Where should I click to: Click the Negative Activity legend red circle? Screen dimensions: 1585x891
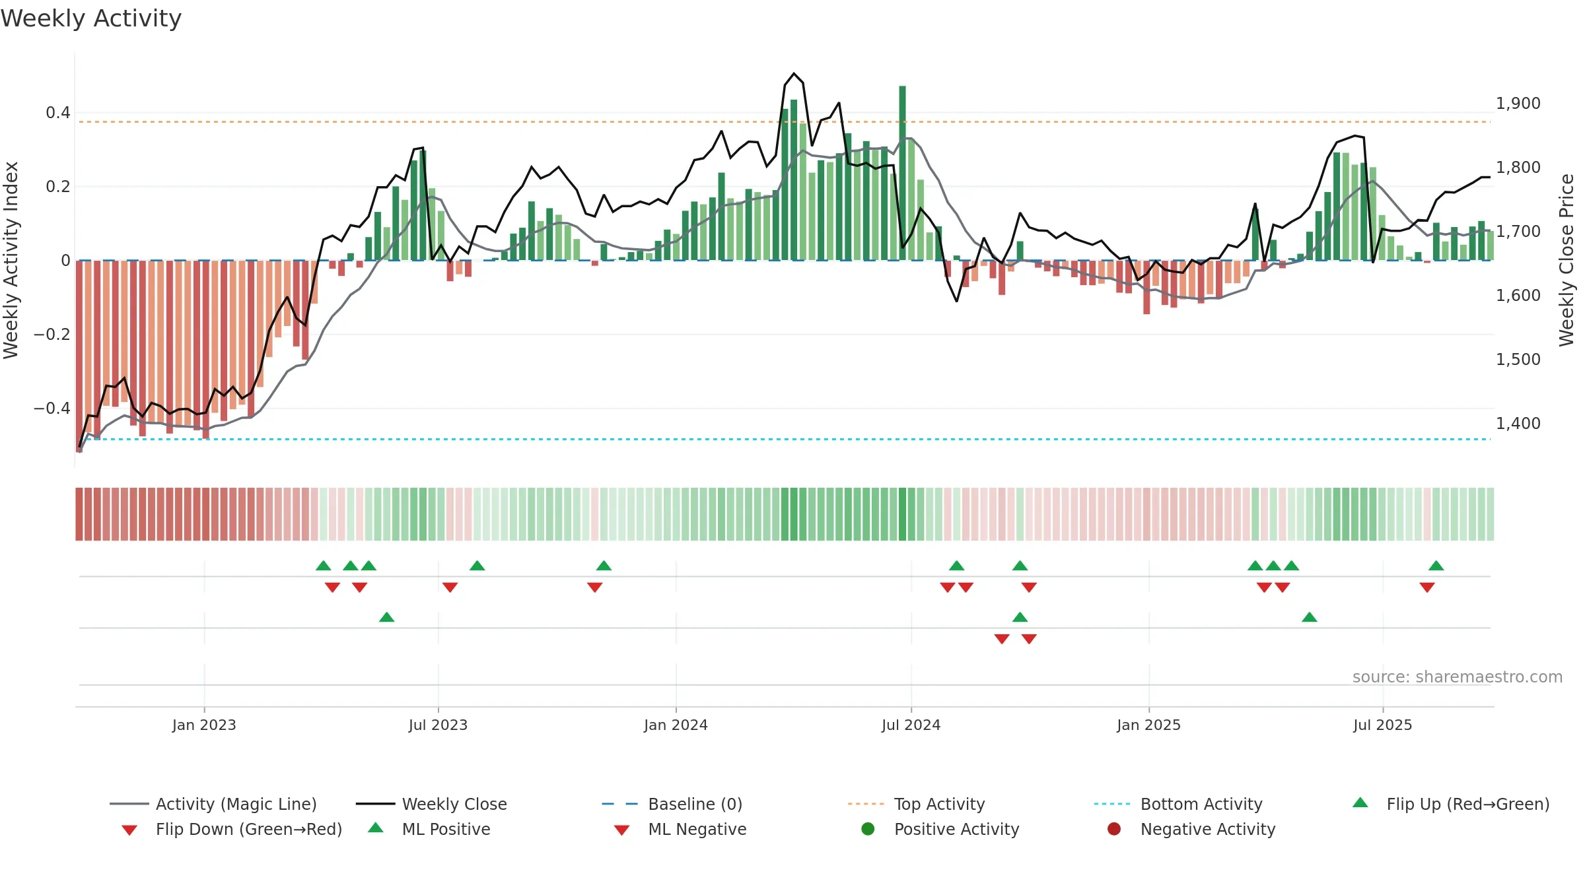click(1114, 829)
